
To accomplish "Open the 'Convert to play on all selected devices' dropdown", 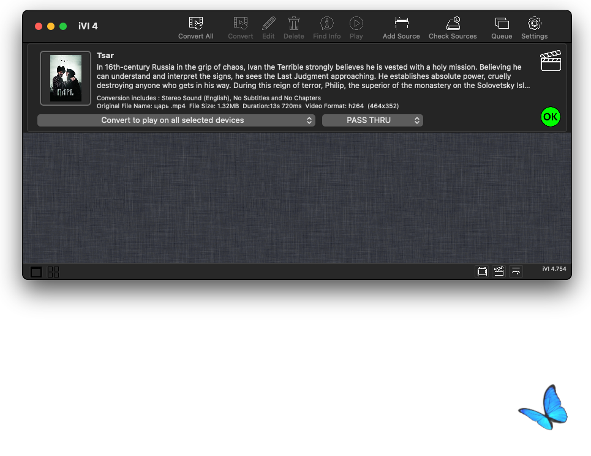I will (x=176, y=120).
